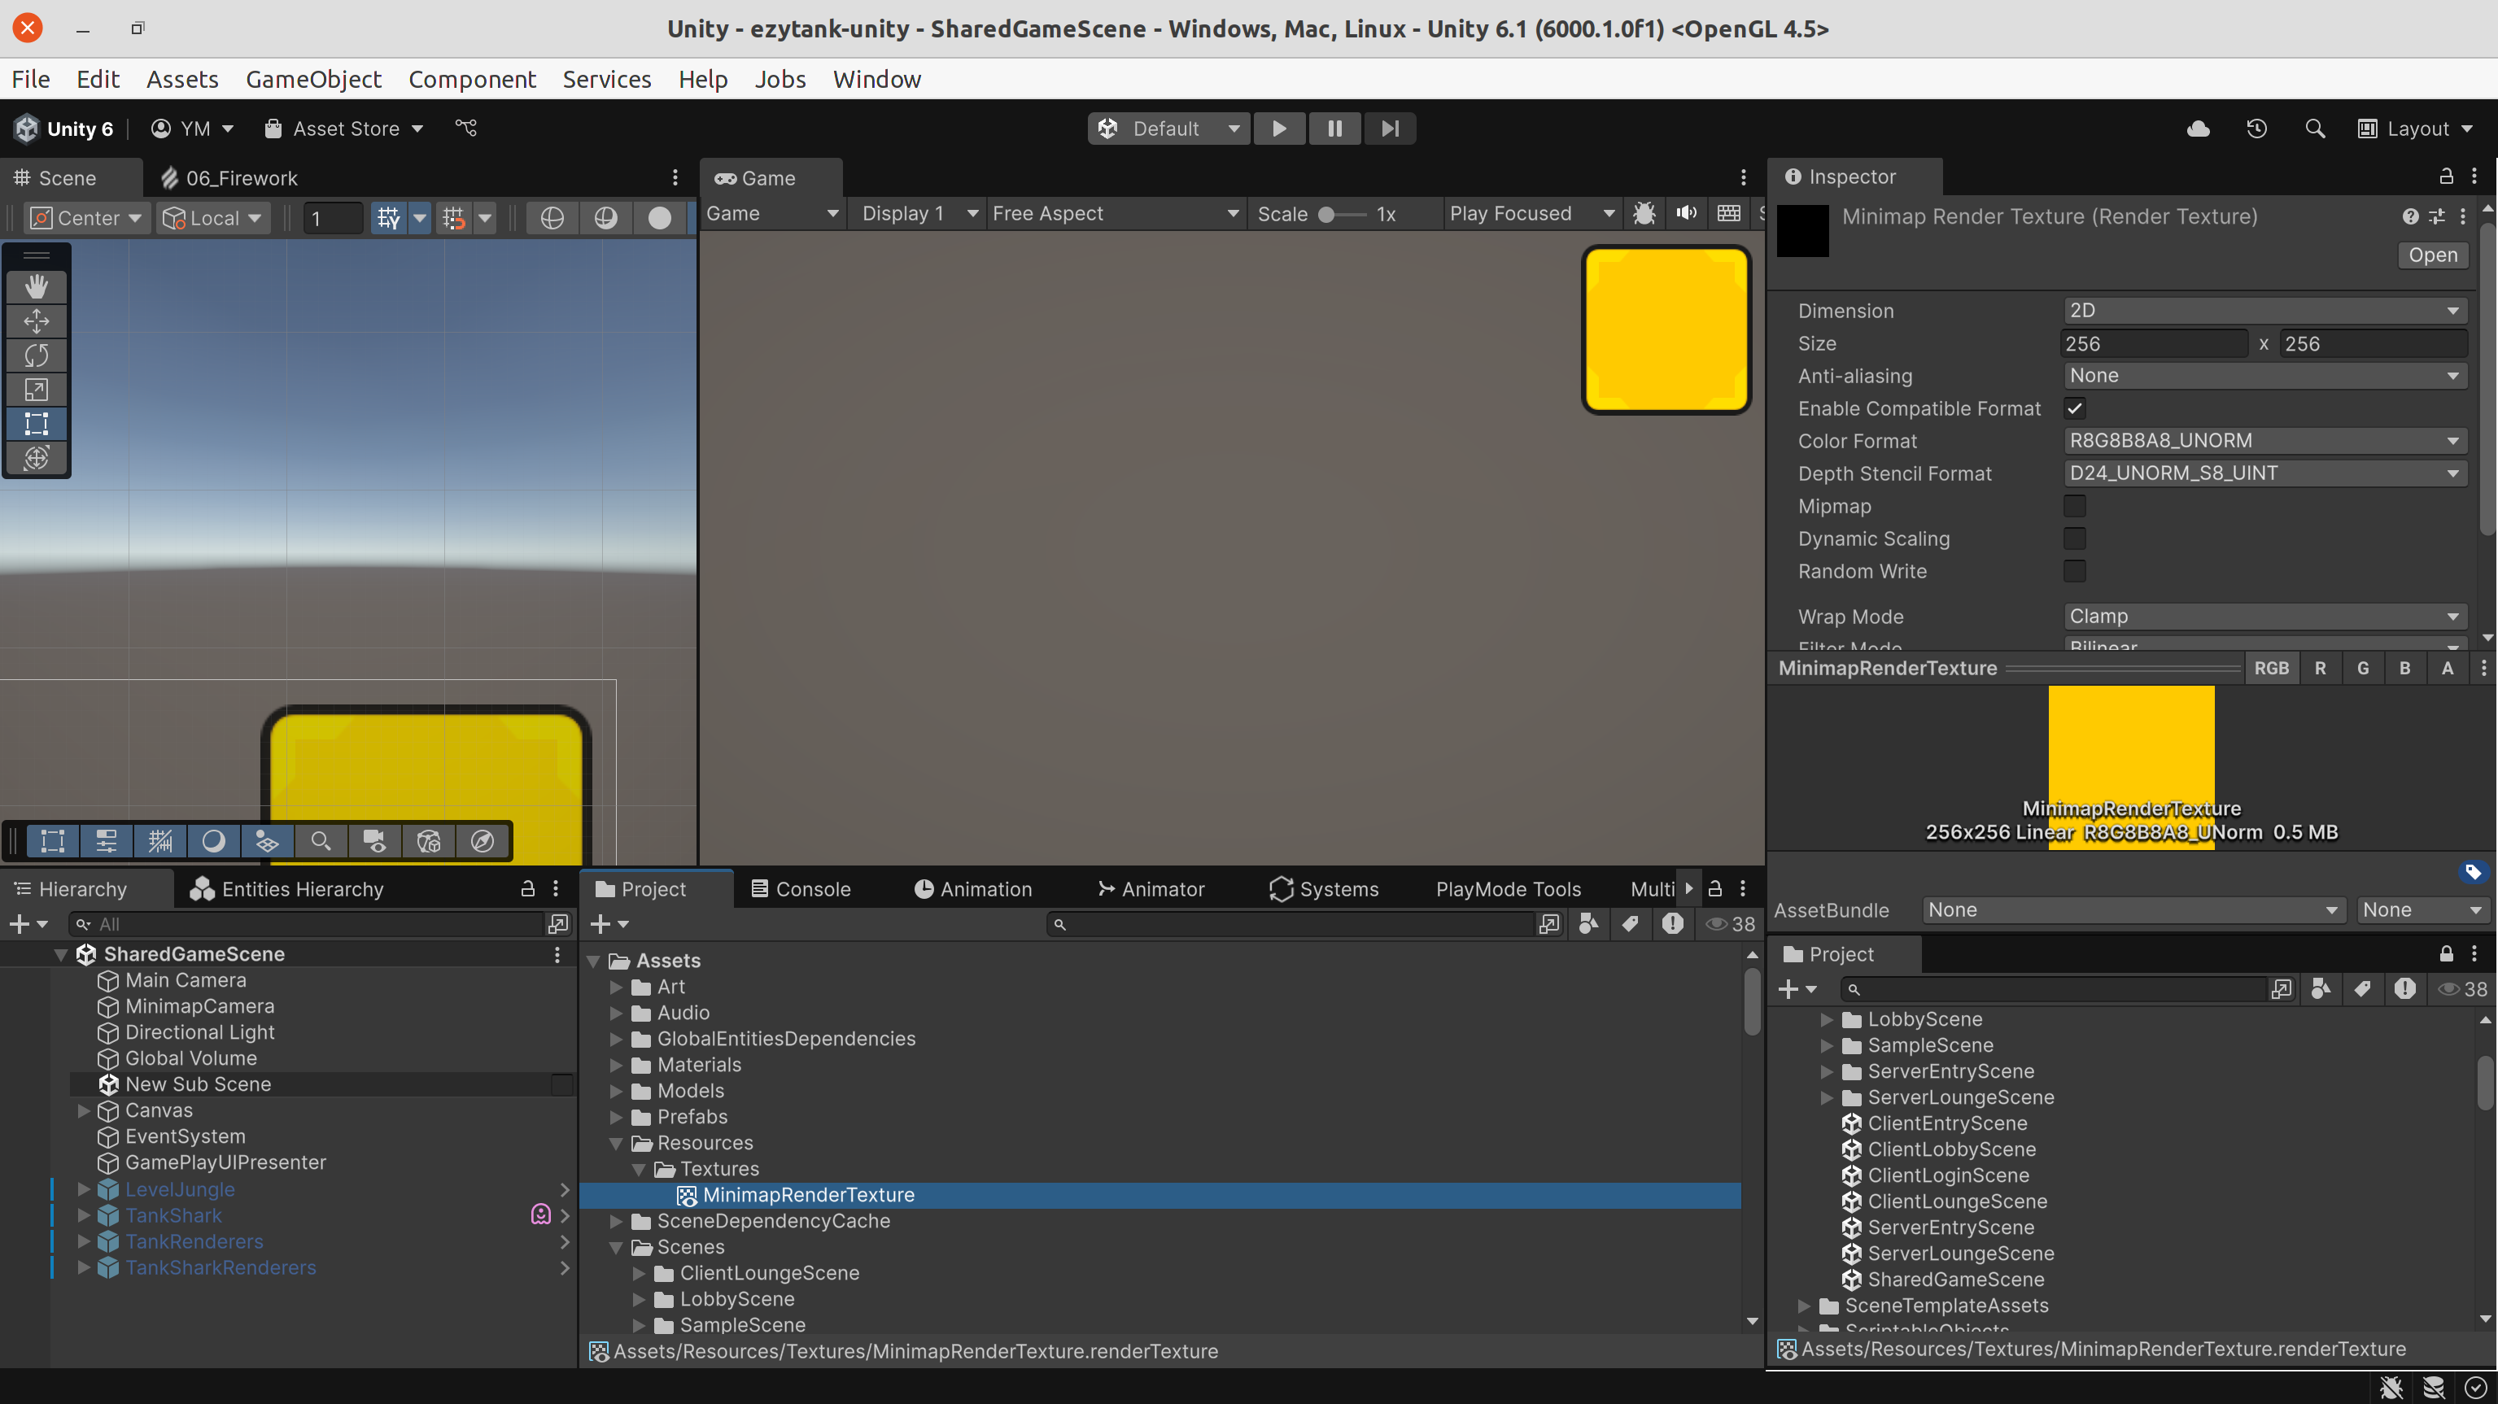Image resolution: width=2498 pixels, height=1404 pixels.
Task: Open the Color Format dropdown
Action: (x=2264, y=440)
